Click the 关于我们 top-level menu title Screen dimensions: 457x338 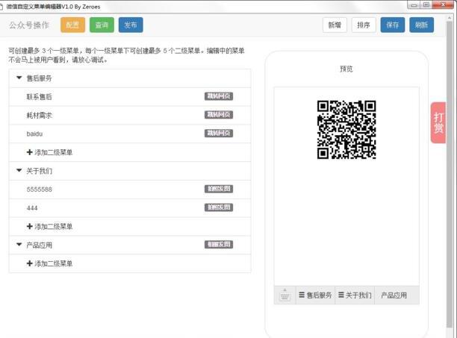(x=39, y=171)
